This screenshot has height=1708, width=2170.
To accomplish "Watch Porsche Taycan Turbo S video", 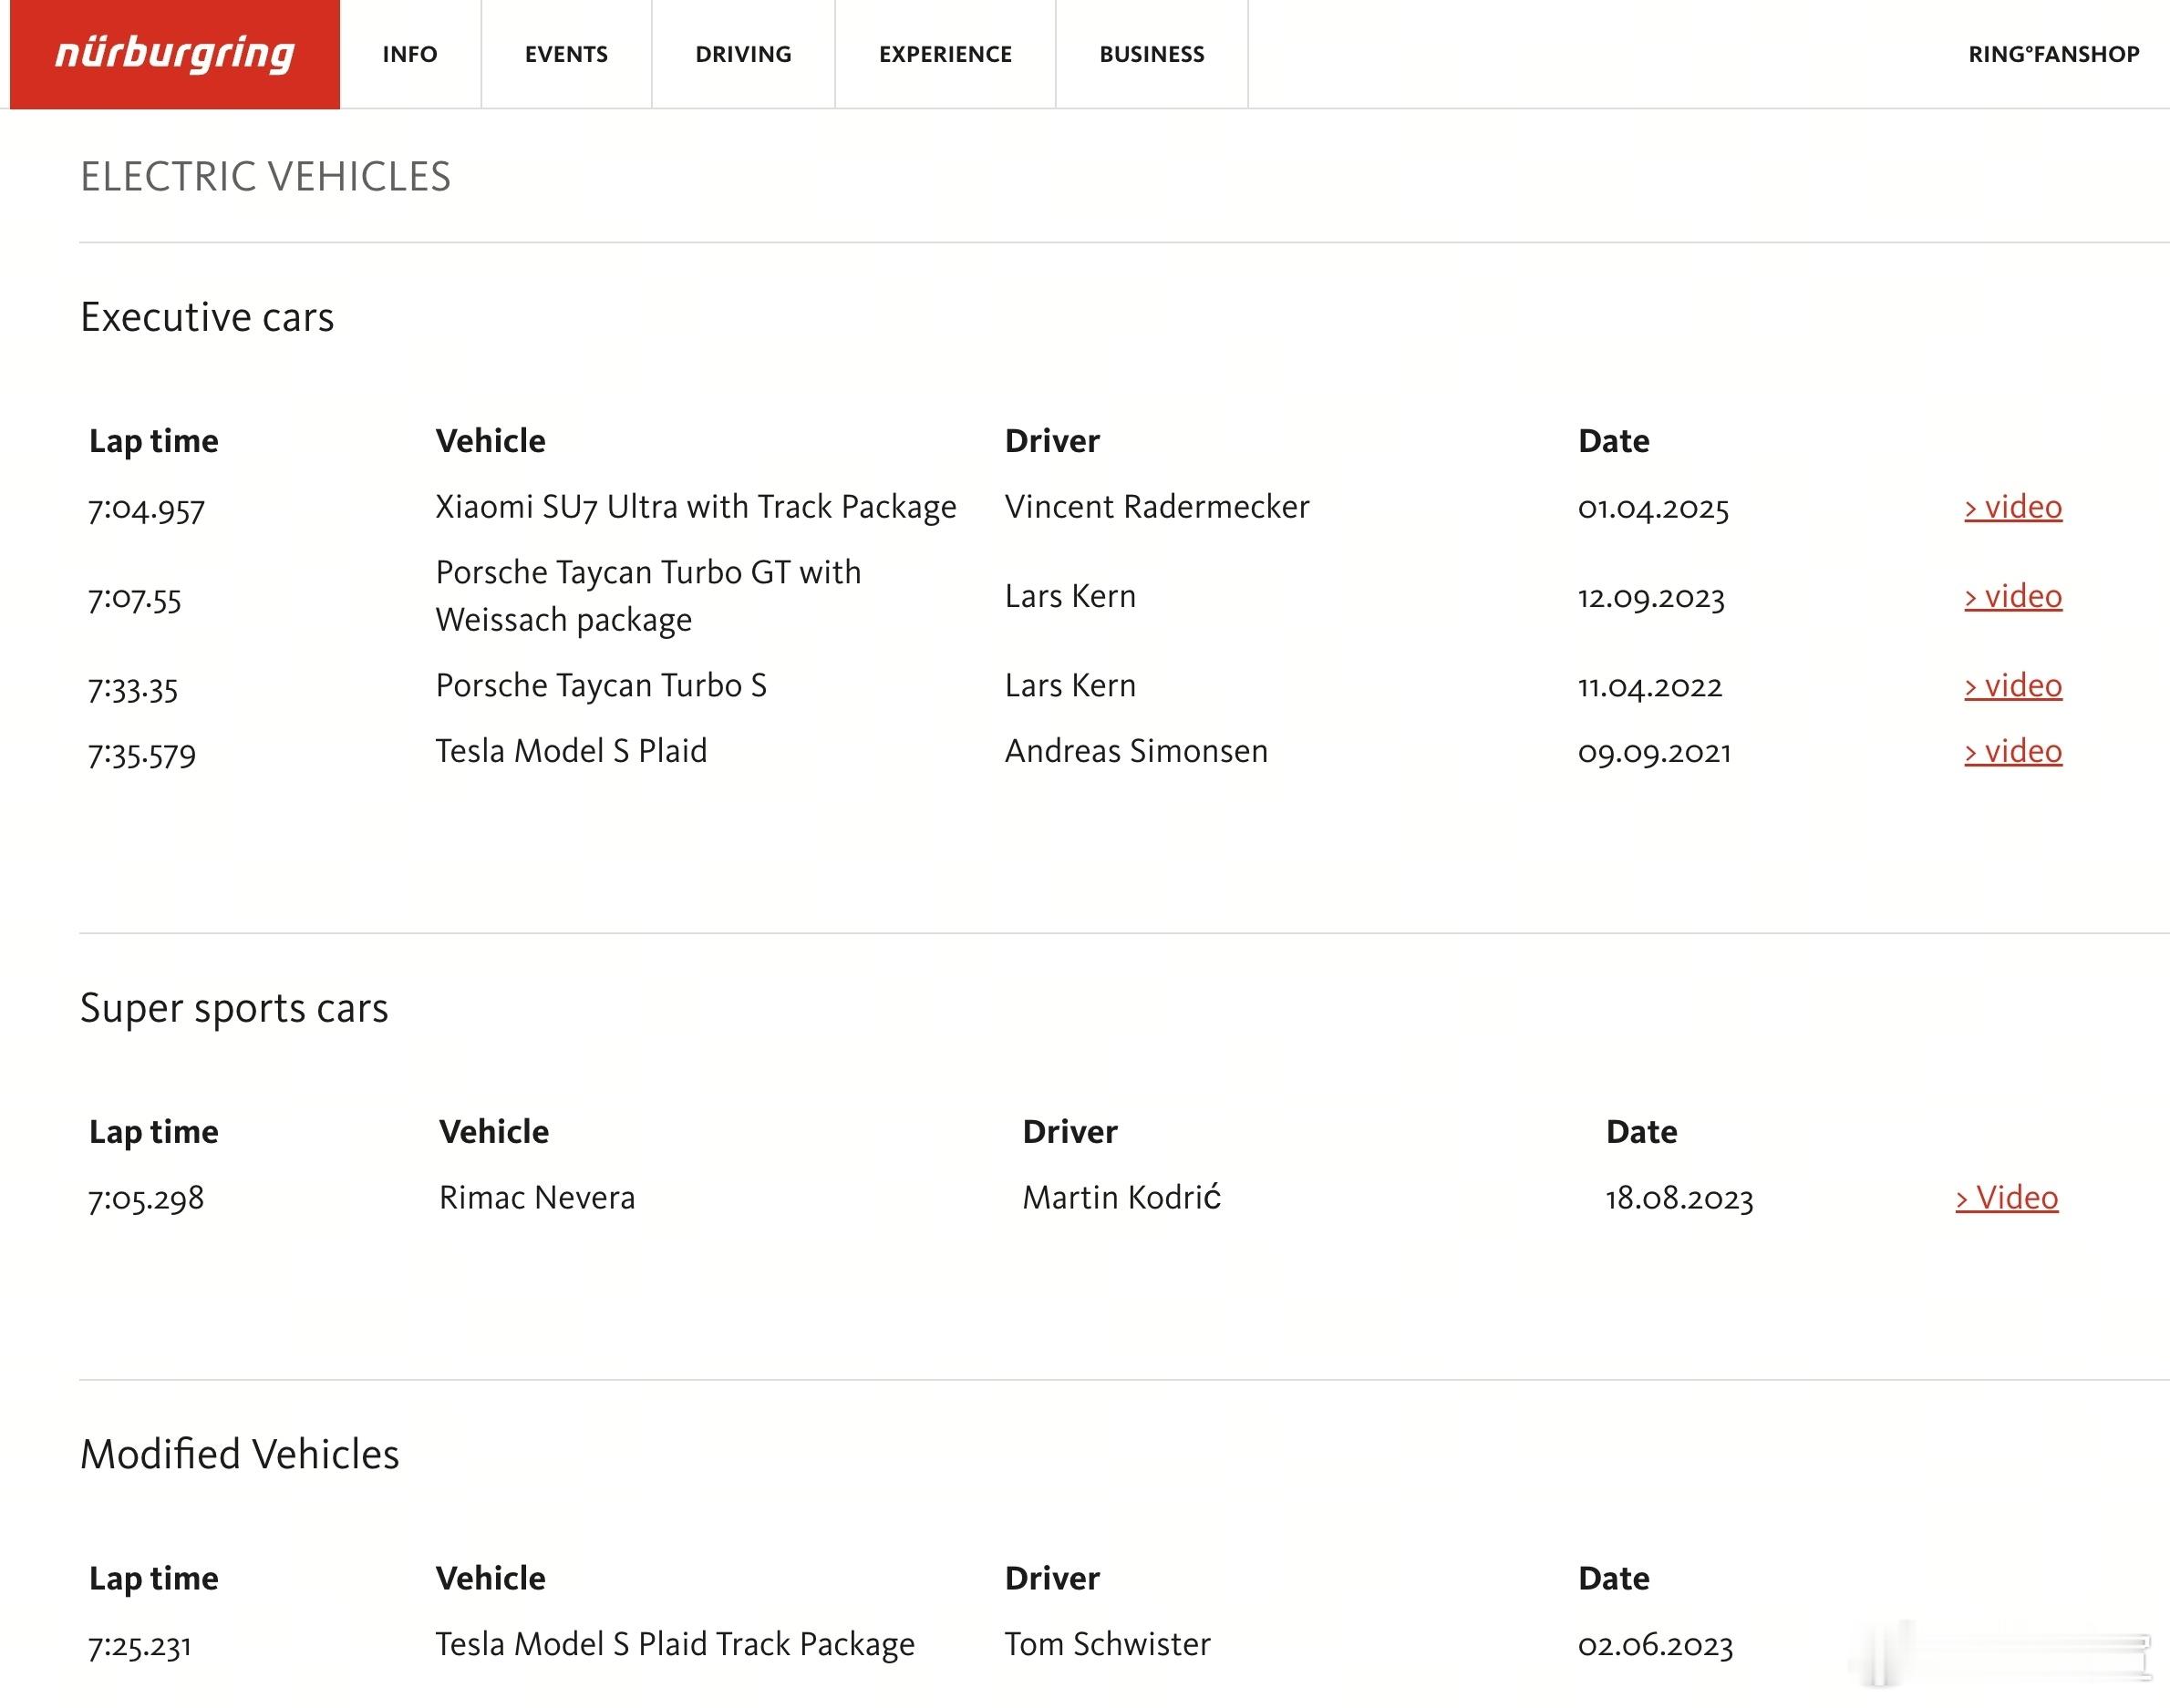I will 2013,686.
